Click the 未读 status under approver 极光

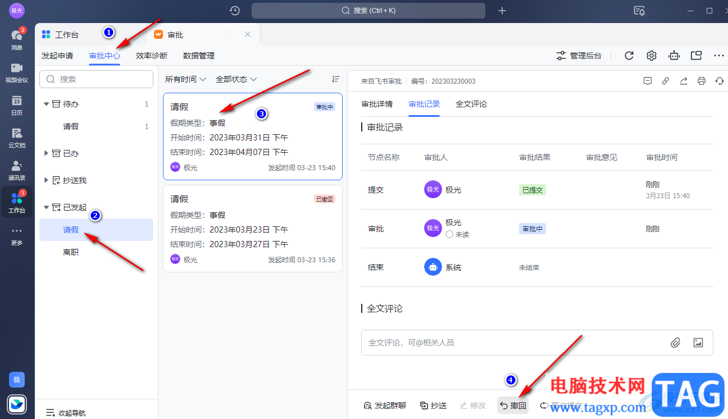pos(457,235)
